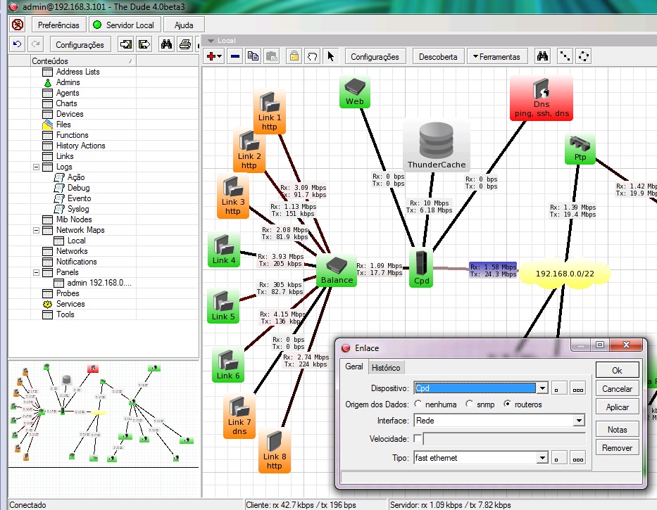Click the red plus add-item icon
The height and width of the screenshot is (510, 657).
[x=211, y=56]
